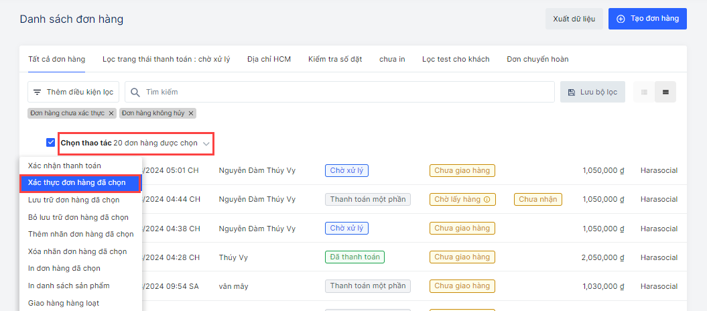Viewport: 707px width, 311px height.
Task: Click Chưa giao hàng badge on 05:01 CH row
Action: (x=462, y=170)
